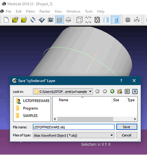Close the Save Layer dialog
The width and height of the screenshot is (147, 155).
pos(134,81)
